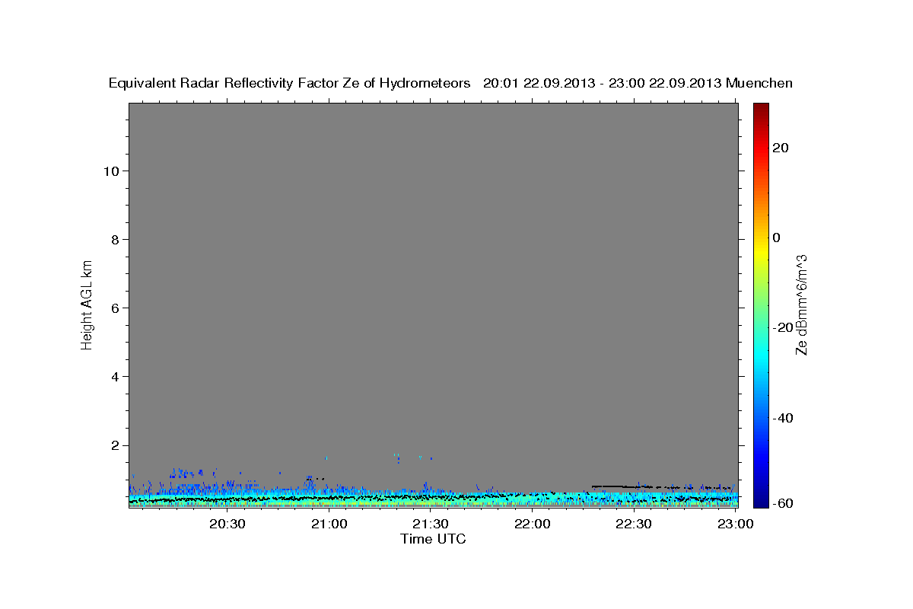The height and width of the screenshot is (609, 913).
Task: Click the 'Muenchen' station name in title
Action: tap(759, 83)
